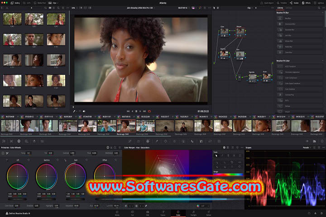Toggle loop playback

coord(149,111)
